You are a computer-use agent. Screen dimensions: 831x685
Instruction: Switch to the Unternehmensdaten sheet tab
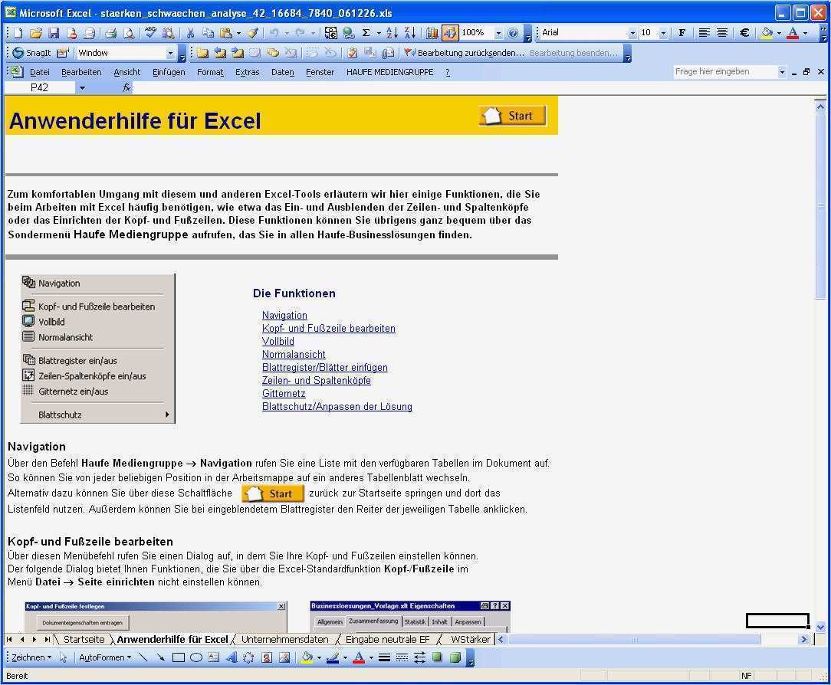[x=284, y=639]
